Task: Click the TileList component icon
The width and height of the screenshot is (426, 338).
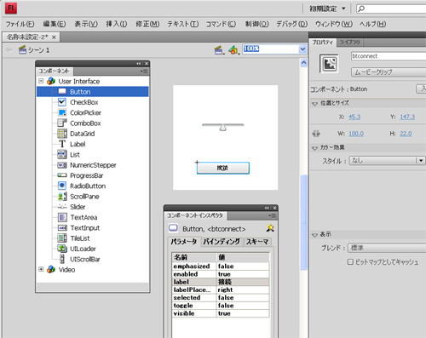Action: point(62,238)
